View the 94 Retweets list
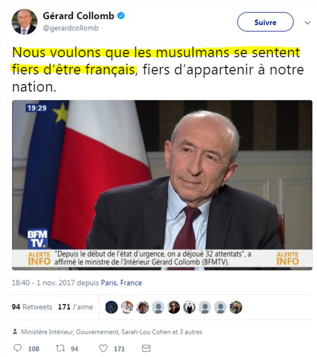317x357 pixels. pyautogui.click(x=32, y=307)
